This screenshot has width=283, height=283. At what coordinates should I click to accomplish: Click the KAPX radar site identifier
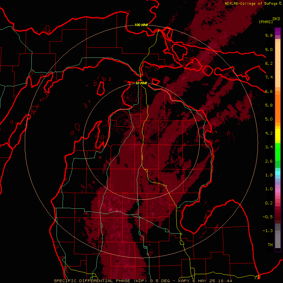click(x=184, y=281)
